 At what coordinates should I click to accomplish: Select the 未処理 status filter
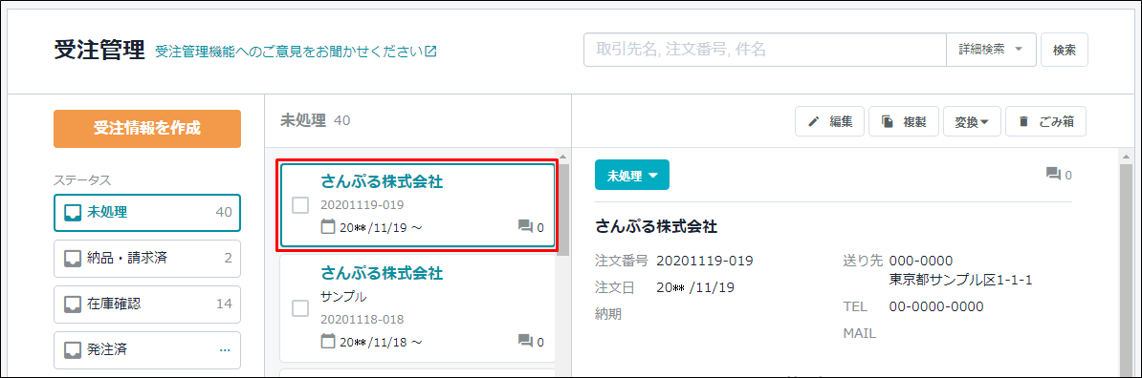tap(147, 212)
